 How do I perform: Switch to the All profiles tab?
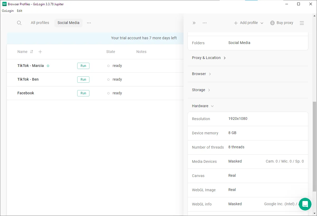tap(40, 23)
